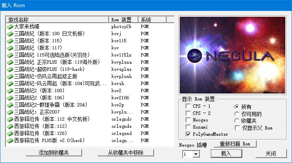This screenshot has height=163, width=292.
Task: Select 三国战纪 (版本:115) row
Action: pyautogui.click(x=38, y=41)
